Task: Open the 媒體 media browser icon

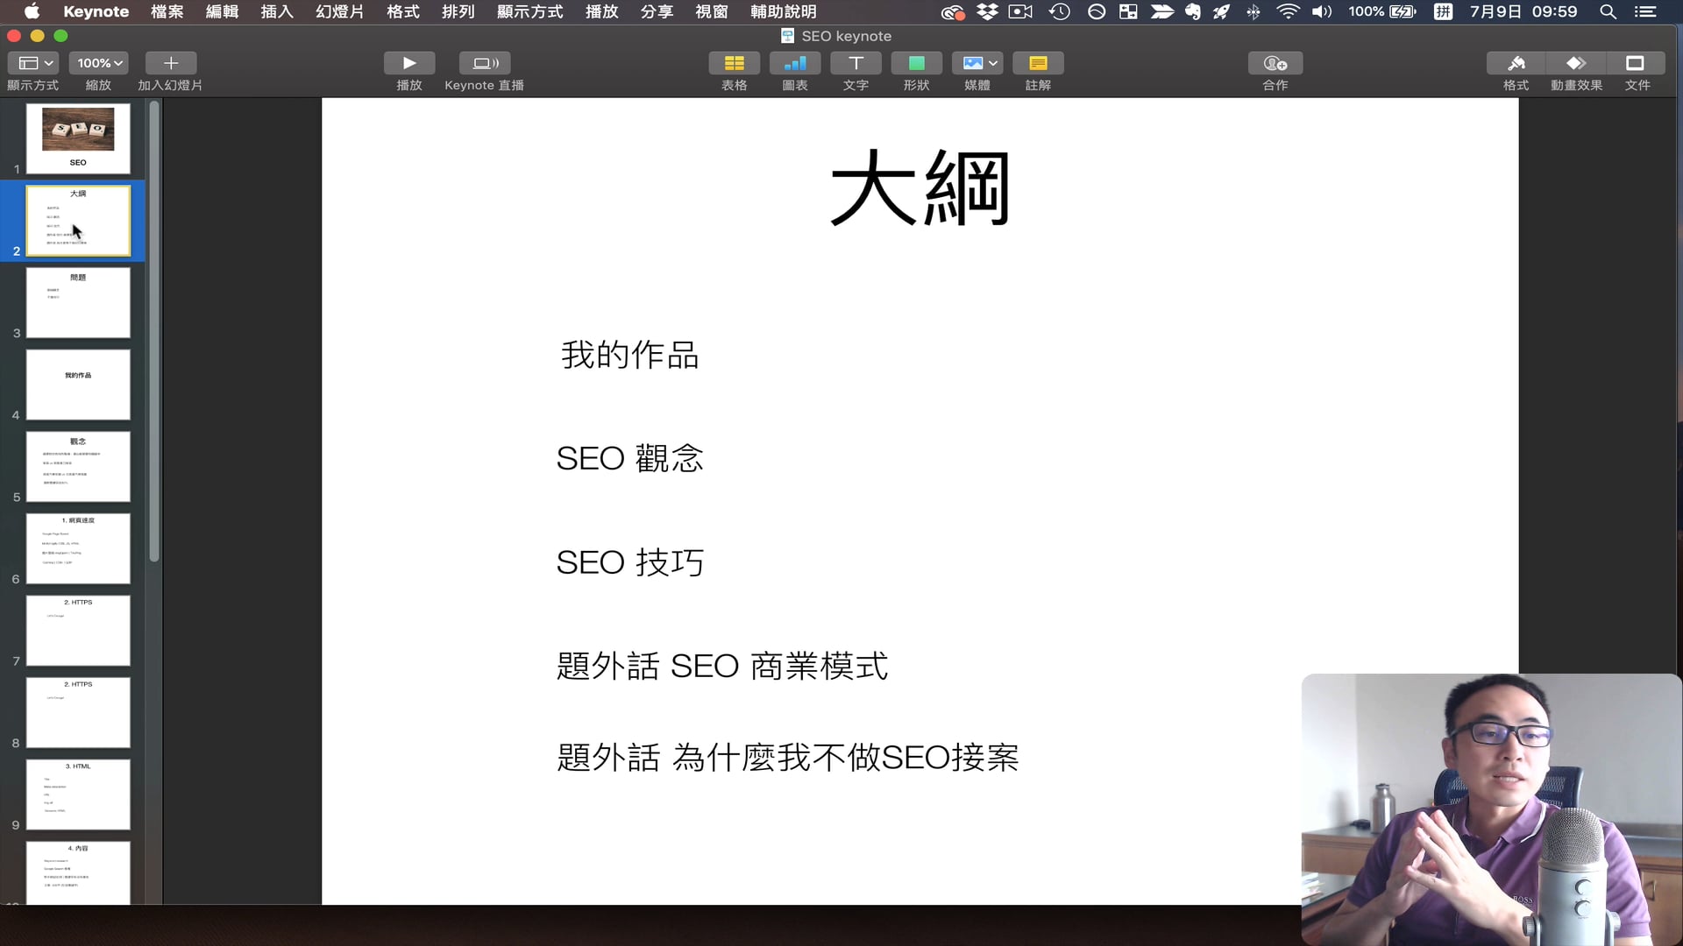Action: coord(973,63)
